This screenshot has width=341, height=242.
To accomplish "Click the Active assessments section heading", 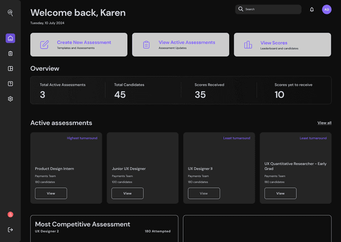I will click(x=61, y=123).
